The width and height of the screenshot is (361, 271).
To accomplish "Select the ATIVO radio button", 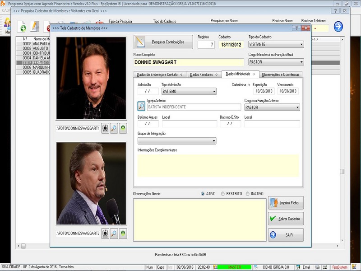I will click(x=203, y=194).
